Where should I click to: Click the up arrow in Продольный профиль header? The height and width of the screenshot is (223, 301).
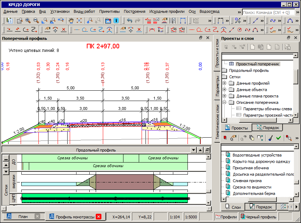tap(200, 150)
